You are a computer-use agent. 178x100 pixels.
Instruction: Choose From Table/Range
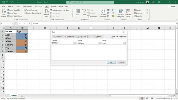(x=15, y=16)
